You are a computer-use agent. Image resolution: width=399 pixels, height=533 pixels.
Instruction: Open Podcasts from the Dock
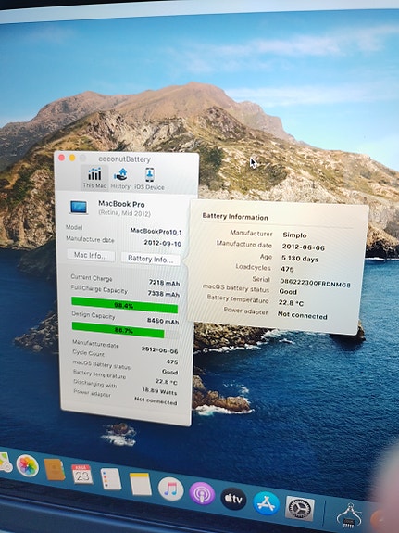coord(202,493)
